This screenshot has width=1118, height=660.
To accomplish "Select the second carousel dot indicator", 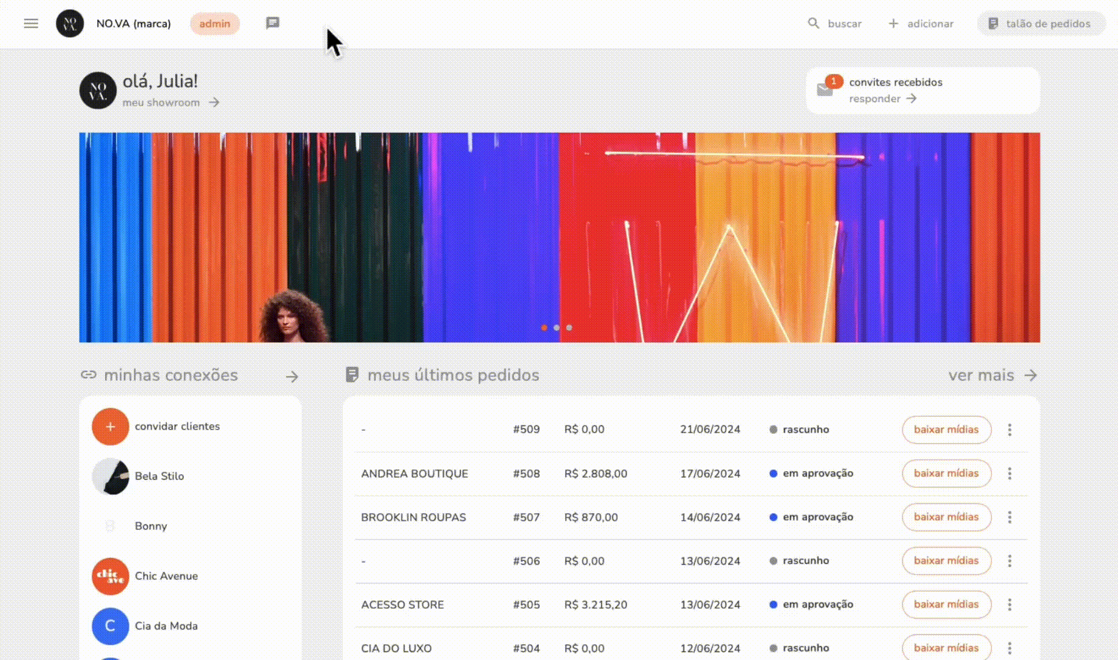I will [557, 328].
